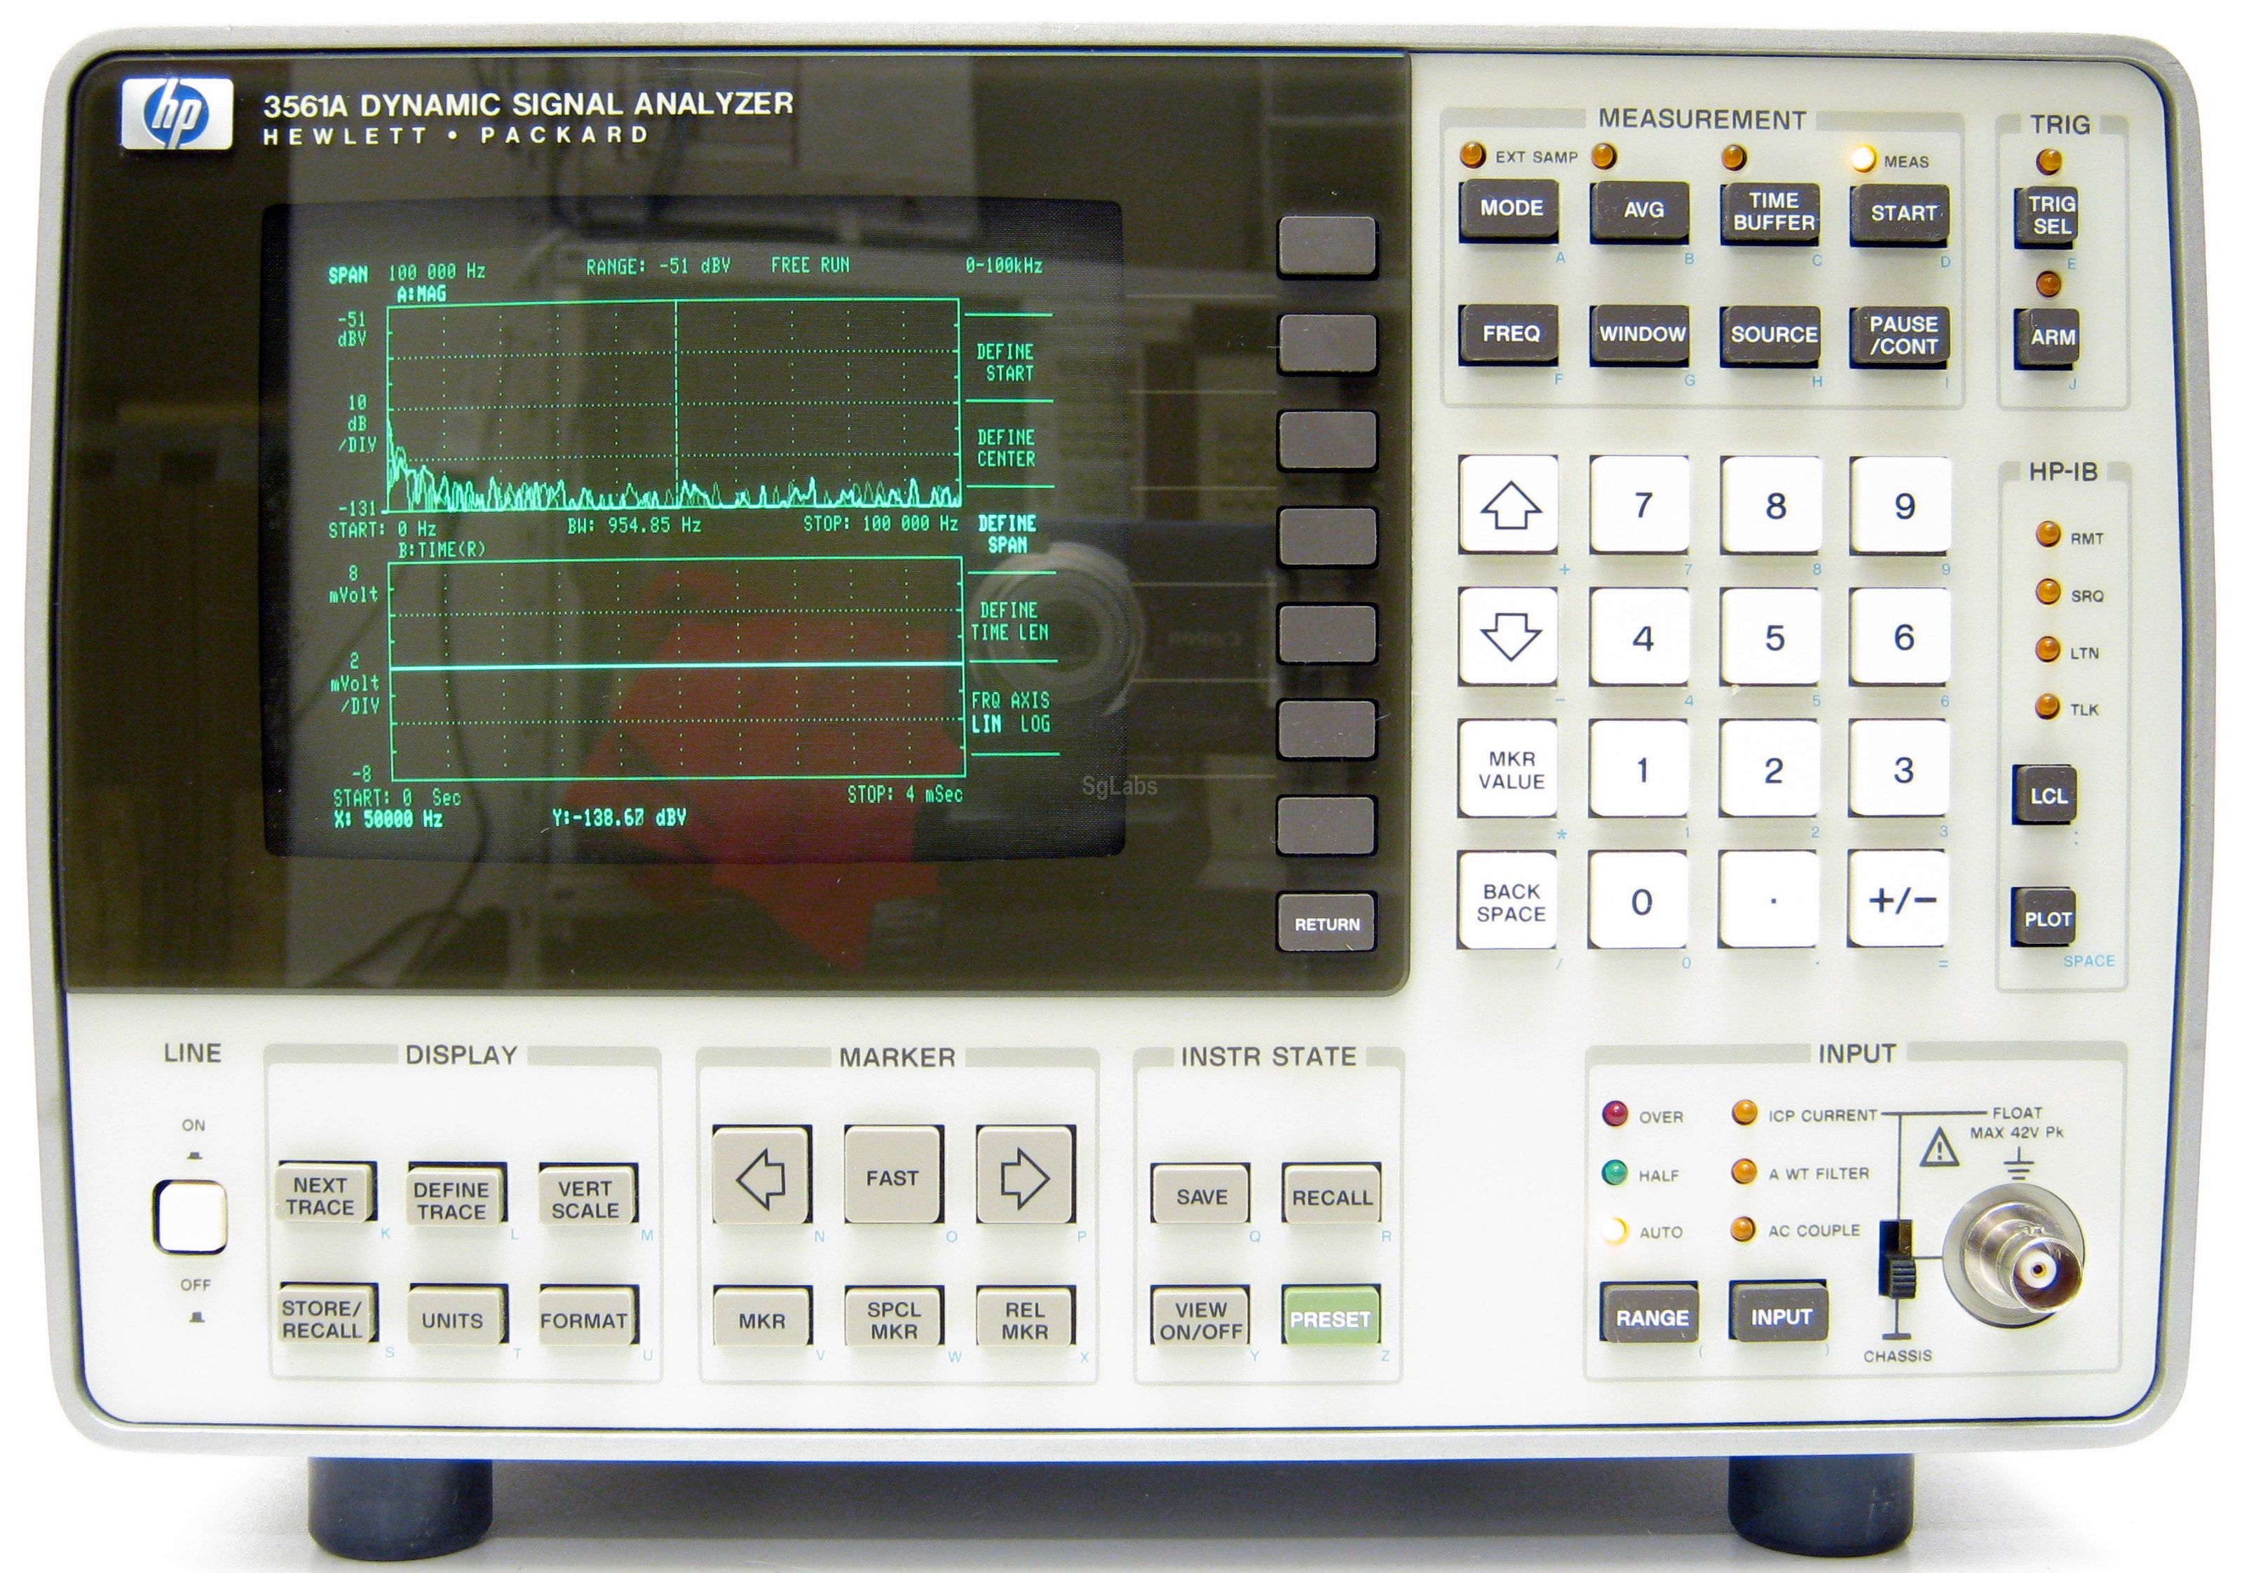This screenshot has height=1573, width=2242.
Task: Tap the decimal point key
Action: click(1770, 900)
